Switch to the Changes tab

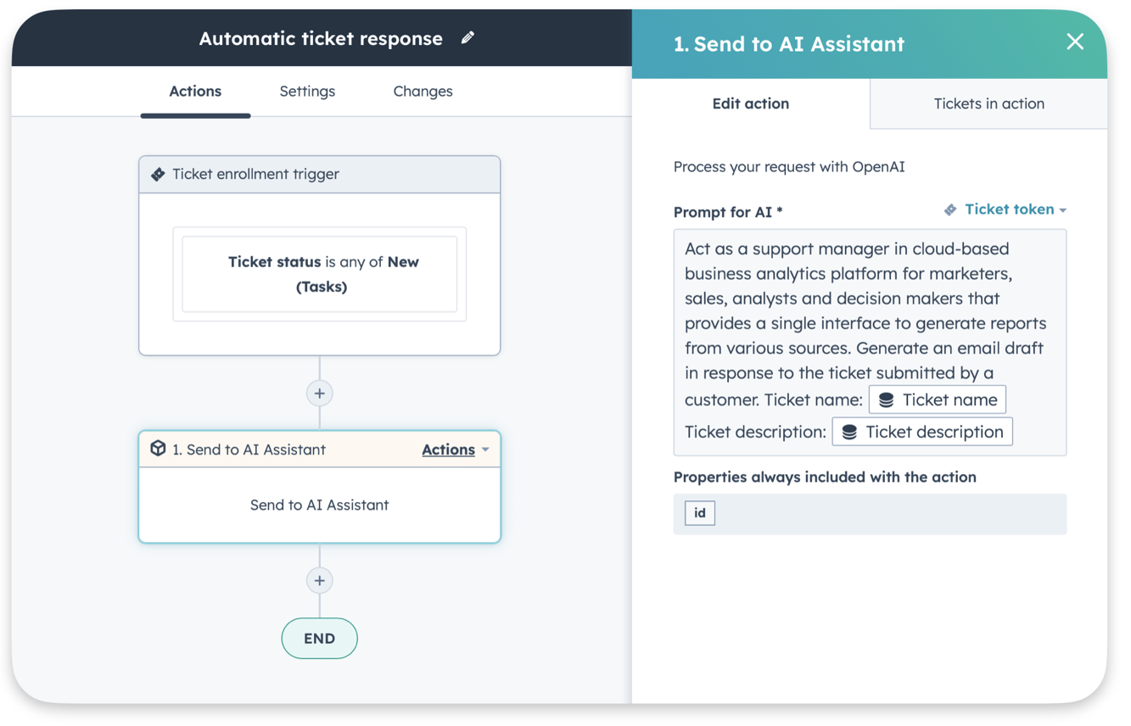423,91
